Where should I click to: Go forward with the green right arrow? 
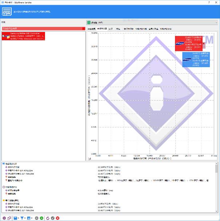(41, 218)
